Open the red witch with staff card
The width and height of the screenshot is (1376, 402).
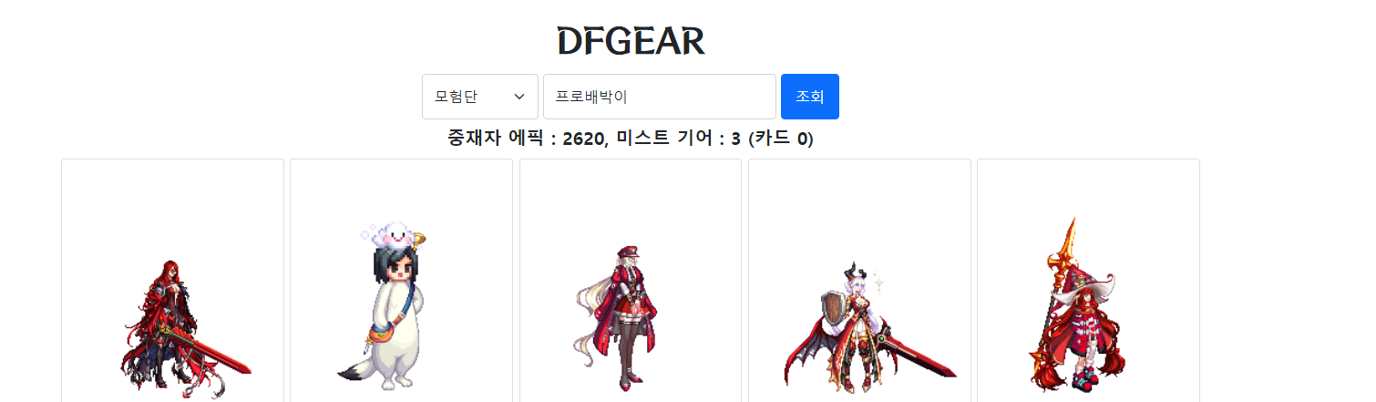pos(1088,281)
